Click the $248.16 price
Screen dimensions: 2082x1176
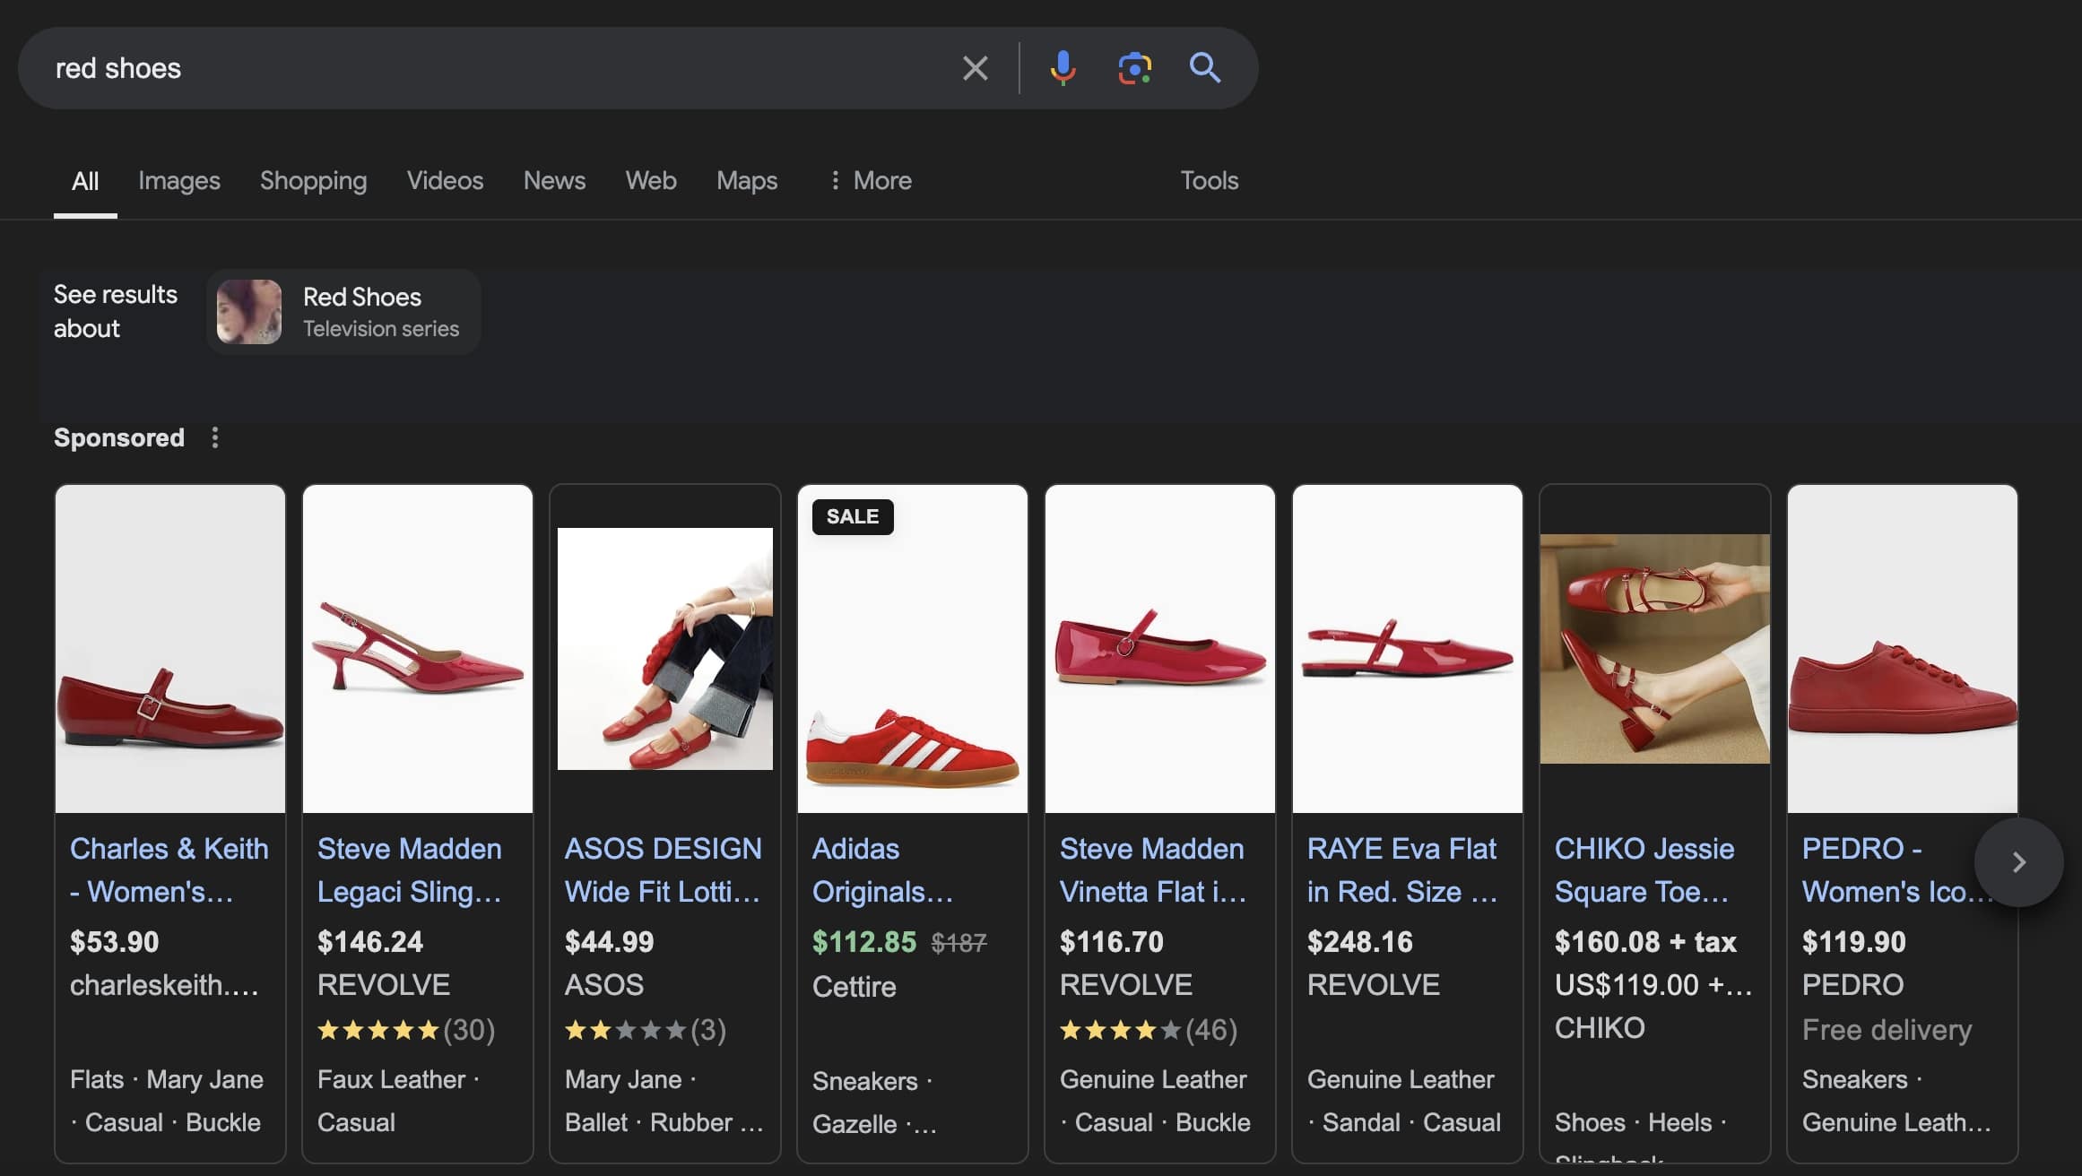coord(1360,942)
